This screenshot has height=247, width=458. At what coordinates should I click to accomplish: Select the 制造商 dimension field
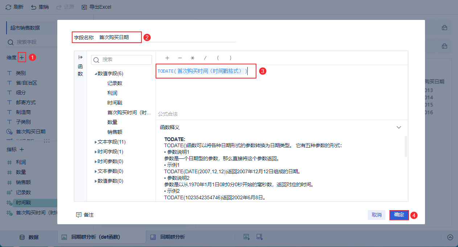[23, 112]
